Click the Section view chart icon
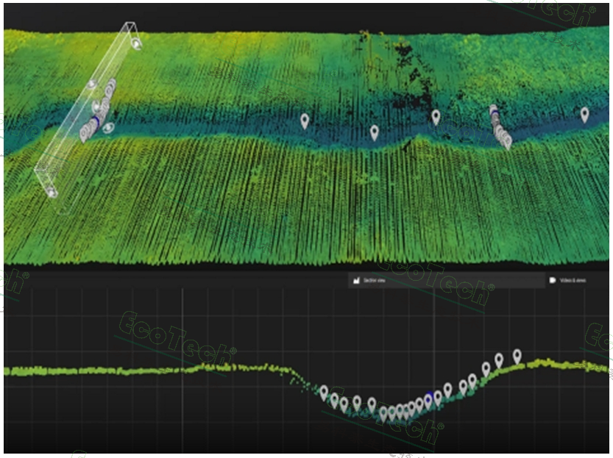 click(x=355, y=281)
